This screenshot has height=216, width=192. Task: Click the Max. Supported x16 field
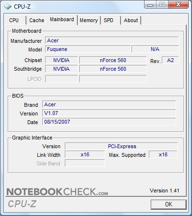[x=163, y=154]
